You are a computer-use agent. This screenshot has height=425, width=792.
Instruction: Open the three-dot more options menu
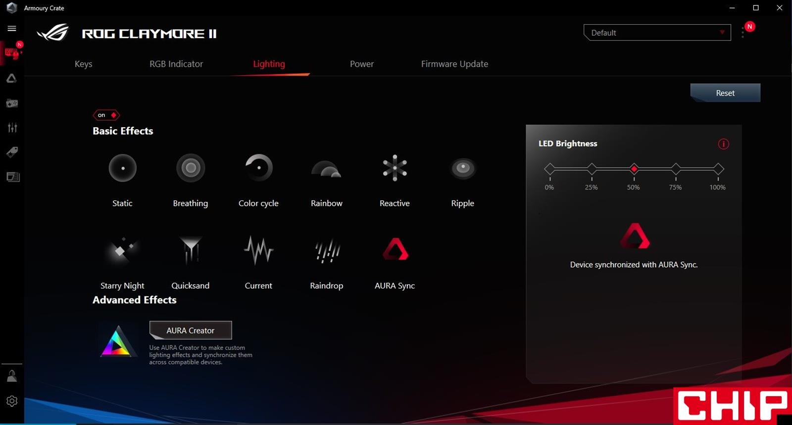coord(742,33)
